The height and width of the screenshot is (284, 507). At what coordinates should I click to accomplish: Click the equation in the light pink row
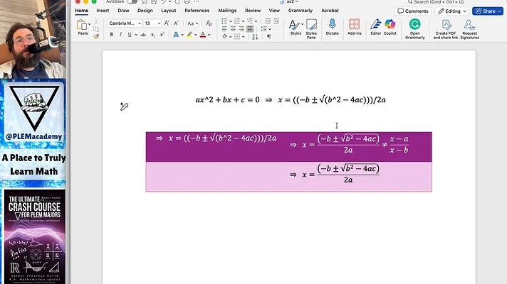pyautogui.click(x=335, y=174)
